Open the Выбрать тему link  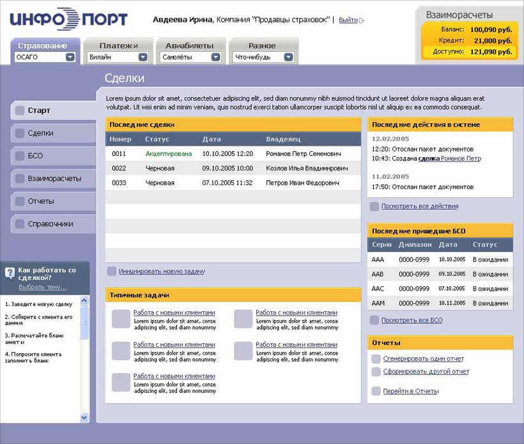point(42,287)
